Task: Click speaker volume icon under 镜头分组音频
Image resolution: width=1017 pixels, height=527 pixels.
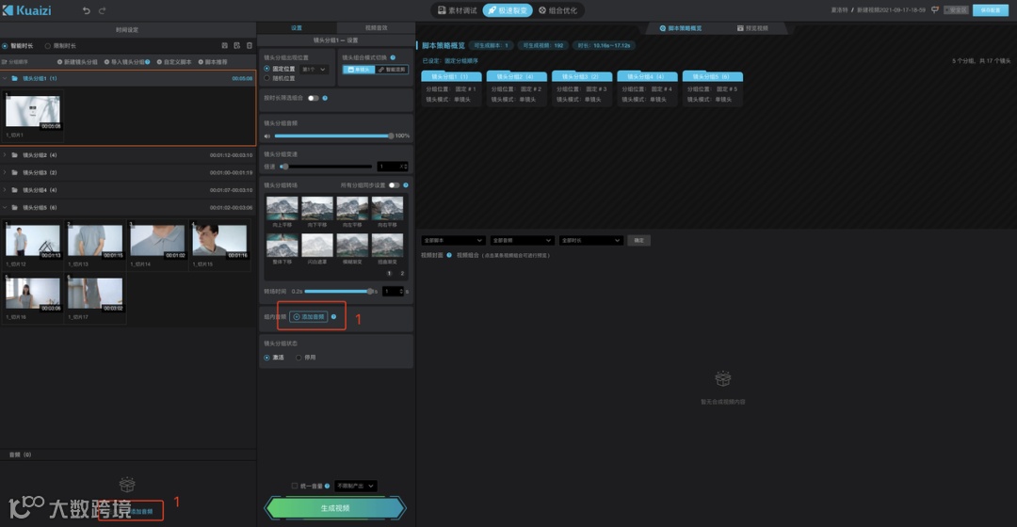Action: [267, 136]
